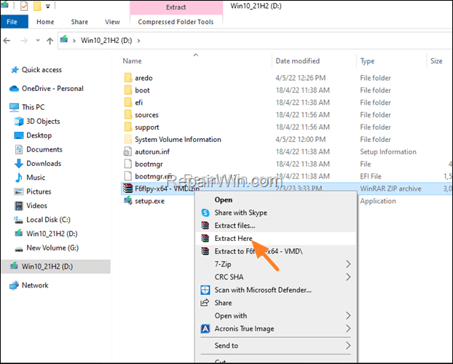Screen dimensions: 453x364
Task: Click the sources folder icon
Action: (x=128, y=115)
